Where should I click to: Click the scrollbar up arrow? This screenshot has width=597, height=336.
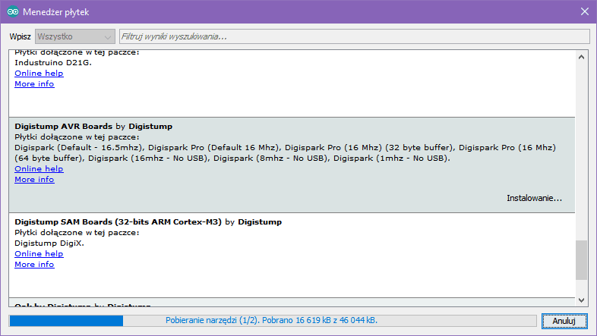click(x=582, y=56)
